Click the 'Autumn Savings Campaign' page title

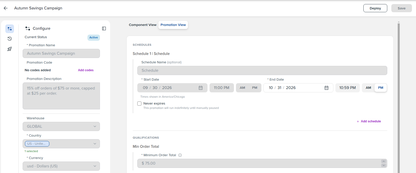coord(38,8)
